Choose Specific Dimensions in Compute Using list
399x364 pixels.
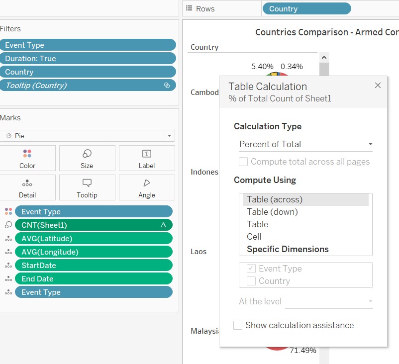tap(288, 249)
